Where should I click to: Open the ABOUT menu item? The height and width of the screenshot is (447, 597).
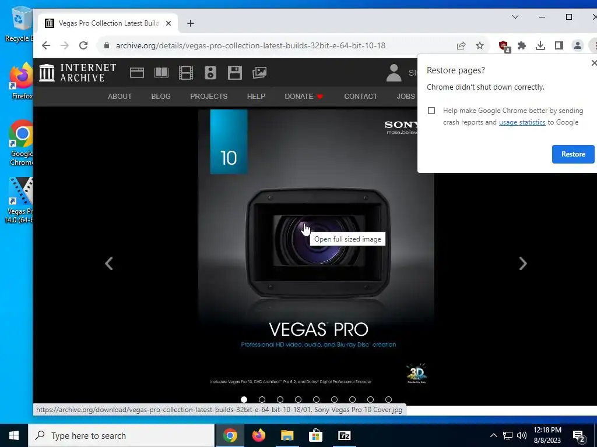120,97
